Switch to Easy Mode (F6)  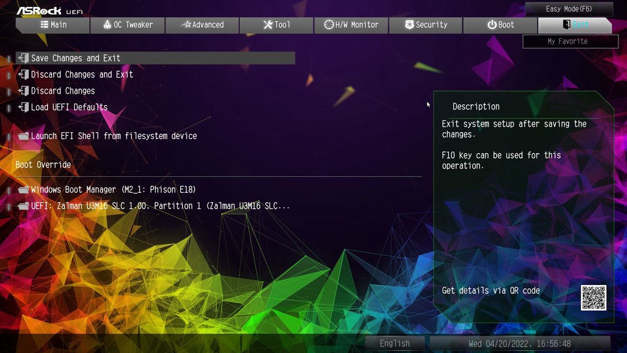point(569,9)
